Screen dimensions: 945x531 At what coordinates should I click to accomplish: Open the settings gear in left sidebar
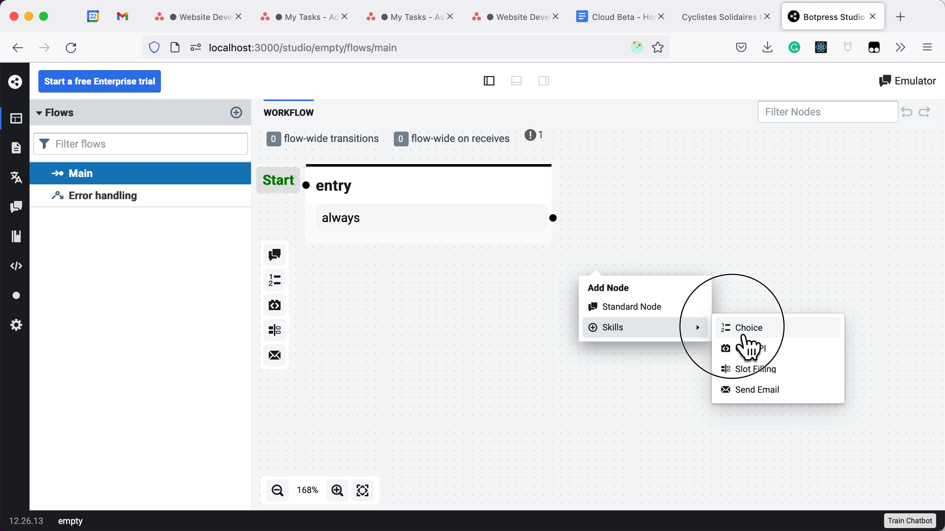click(x=16, y=325)
